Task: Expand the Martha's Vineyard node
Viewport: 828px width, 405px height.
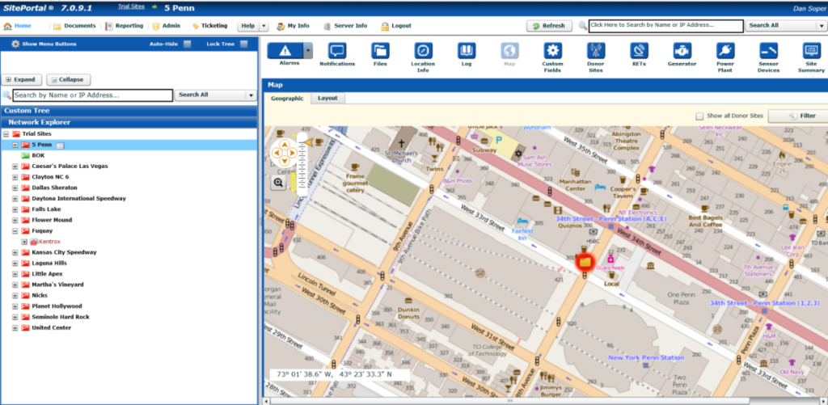Action: pos(15,285)
